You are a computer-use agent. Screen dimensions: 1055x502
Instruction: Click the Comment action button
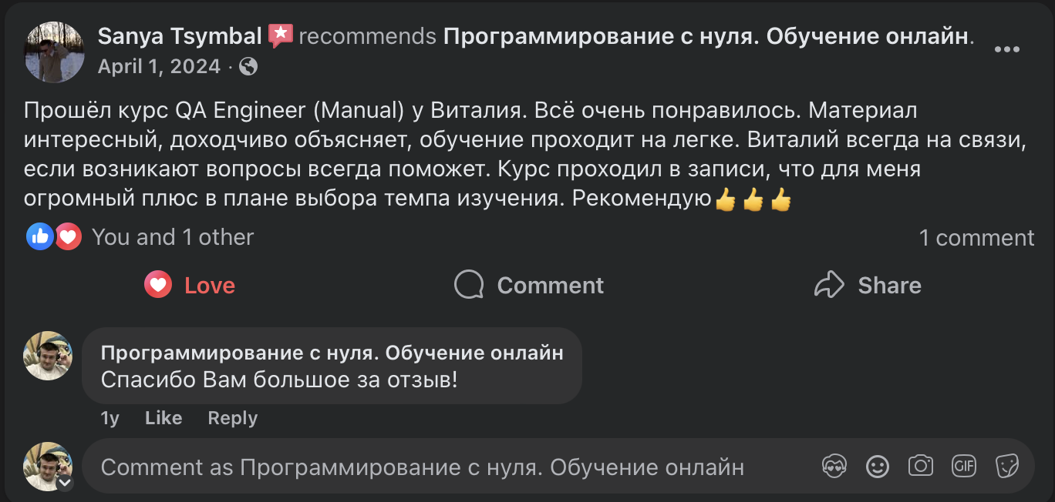[x=528, y=285]
